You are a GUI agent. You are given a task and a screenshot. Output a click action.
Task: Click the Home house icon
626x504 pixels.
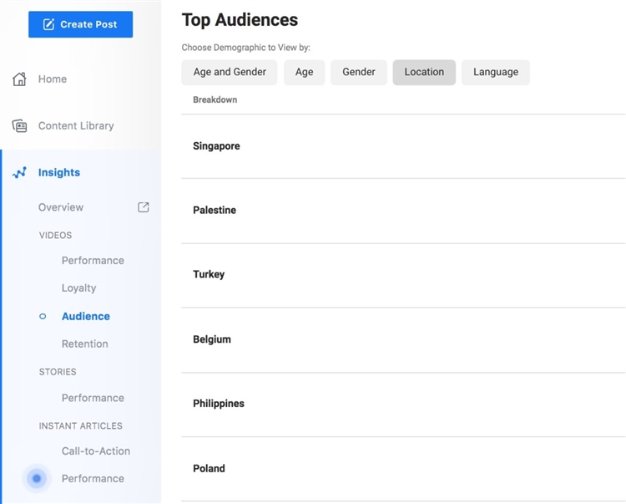[19, 79]
